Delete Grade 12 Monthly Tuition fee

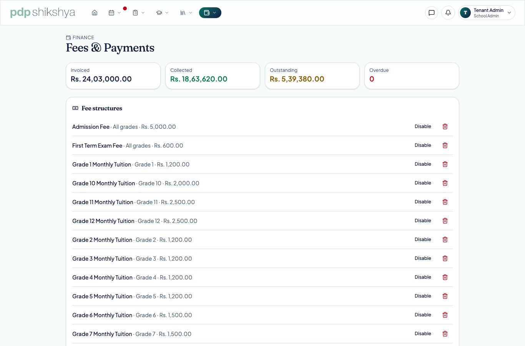pos(445,221)
